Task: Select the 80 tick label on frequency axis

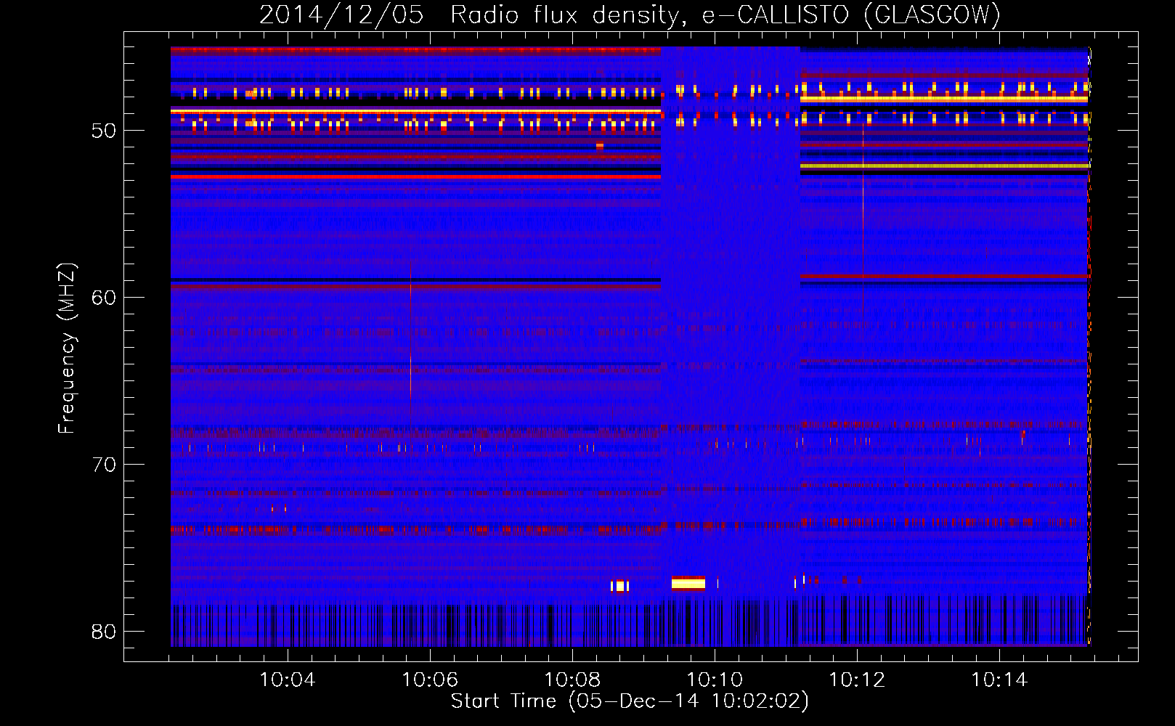Action: click(x=104, y=632)
